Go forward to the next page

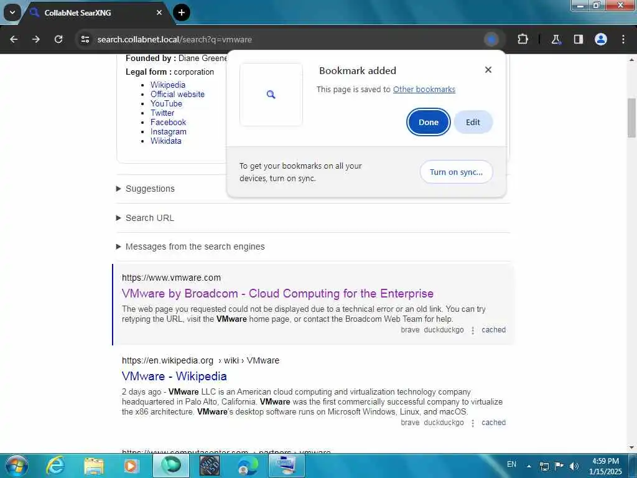click(36, 39)
